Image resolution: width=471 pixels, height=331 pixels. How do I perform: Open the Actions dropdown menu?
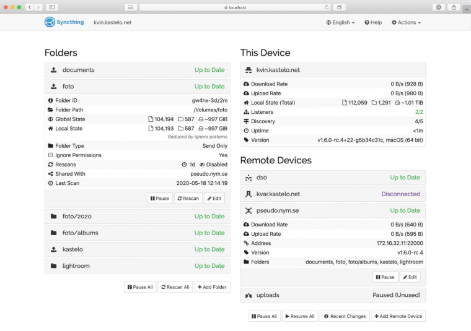406,22
